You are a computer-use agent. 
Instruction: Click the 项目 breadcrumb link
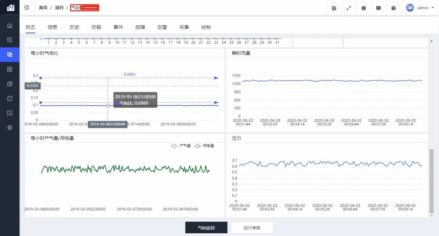[59, 8]
